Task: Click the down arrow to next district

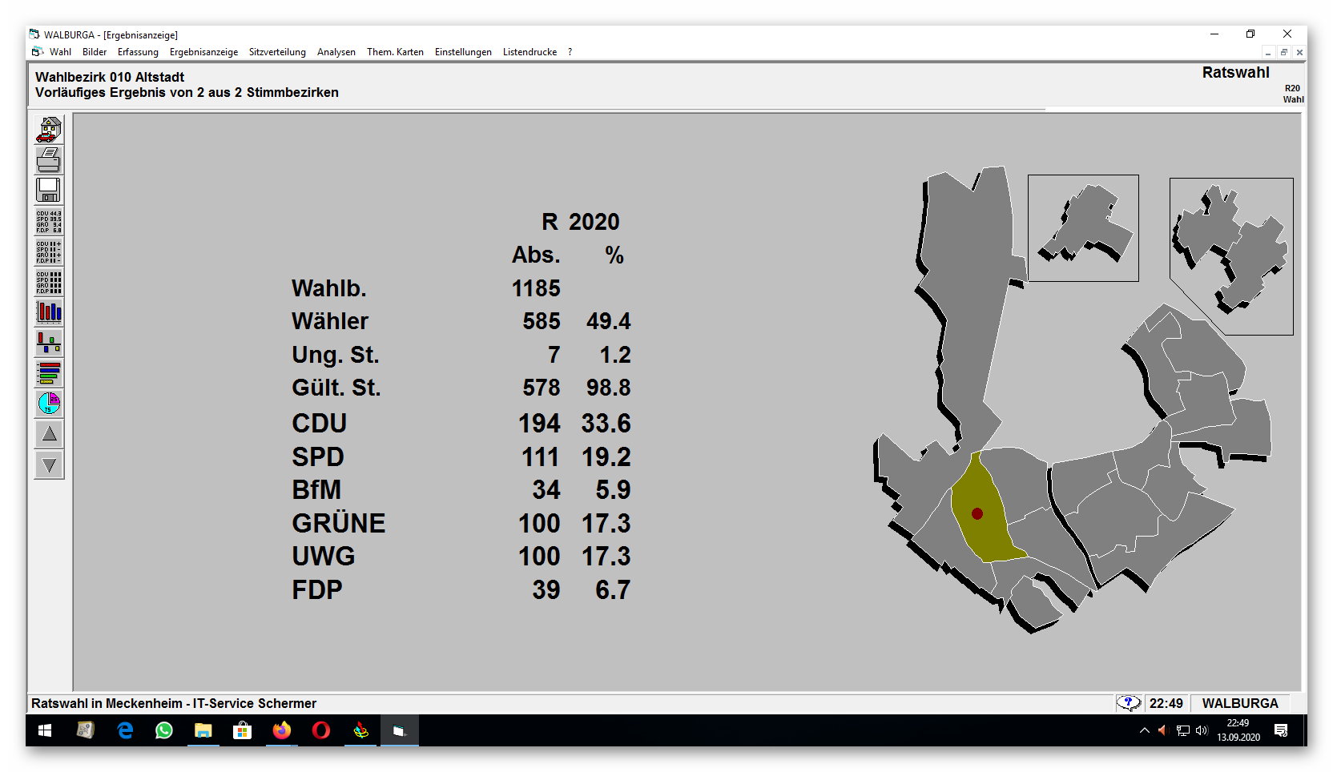Action: 49,464
